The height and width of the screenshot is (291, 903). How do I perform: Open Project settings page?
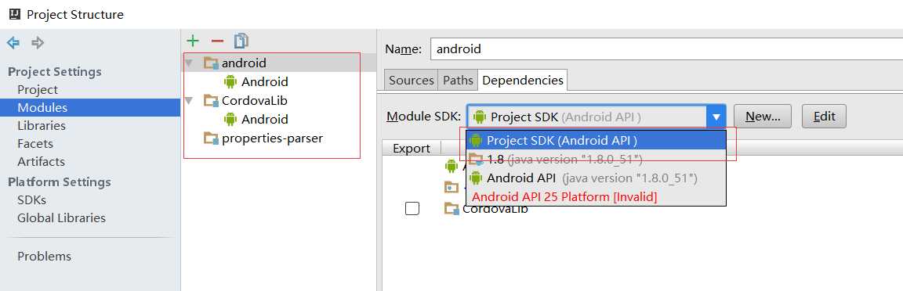pos(38,90)
